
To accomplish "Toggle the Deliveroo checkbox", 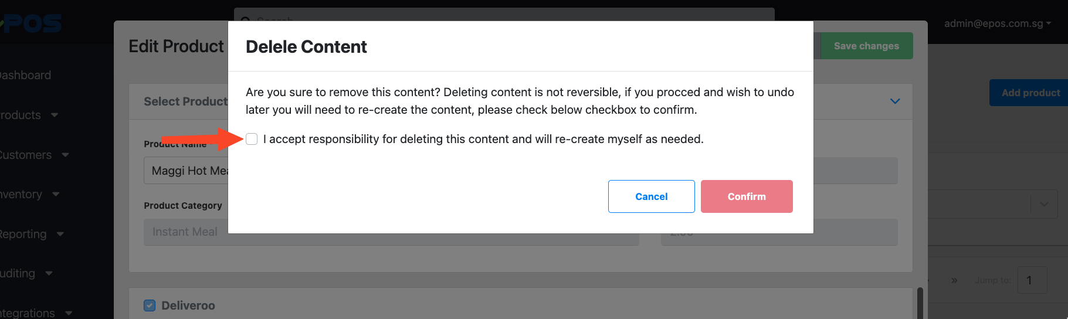I will click(150, 306).
